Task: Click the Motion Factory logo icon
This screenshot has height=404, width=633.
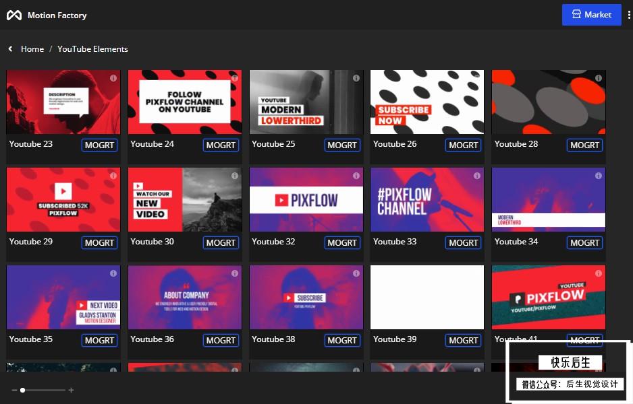Action: pyautogui.click(x=14, y=15)
